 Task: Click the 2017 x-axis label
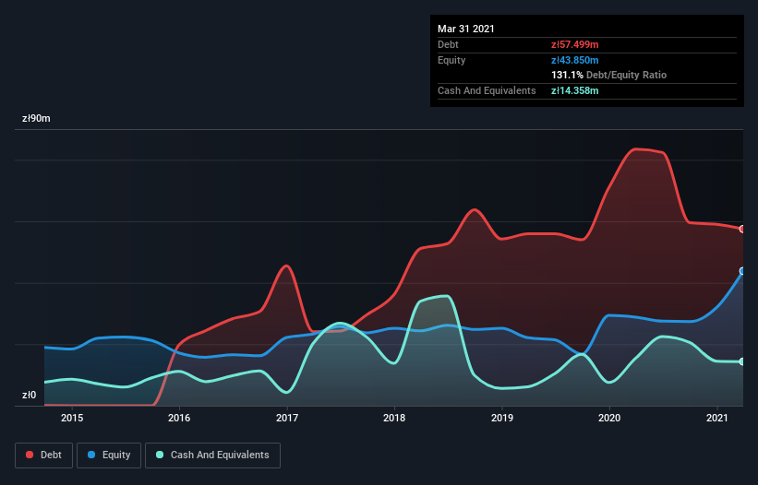click(287, 418)
